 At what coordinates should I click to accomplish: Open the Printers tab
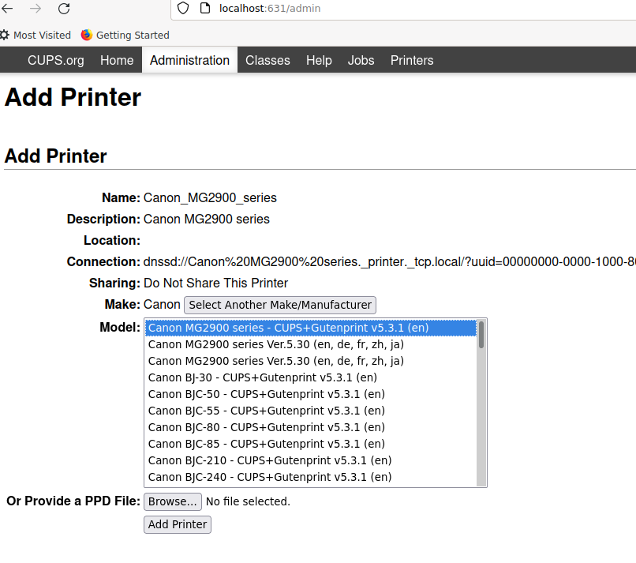(412, 60)
